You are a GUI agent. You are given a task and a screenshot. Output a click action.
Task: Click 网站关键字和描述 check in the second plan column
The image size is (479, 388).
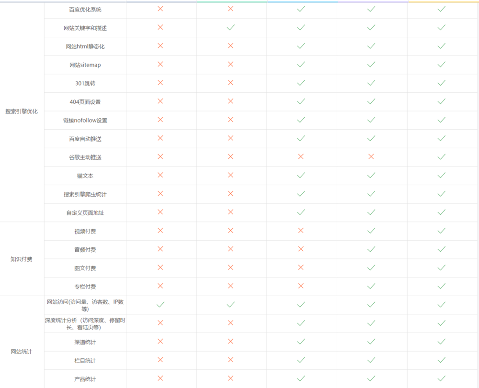231,27
